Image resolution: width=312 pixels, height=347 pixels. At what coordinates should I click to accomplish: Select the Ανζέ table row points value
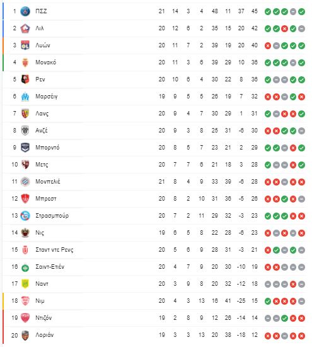[254, 131]
